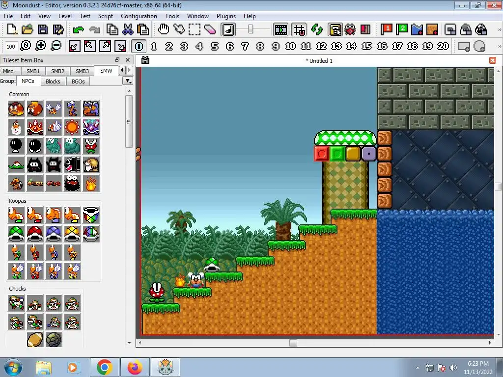Close the Tileset Item Box panel
The height and width of the screenshot is (377, 503).
pyautogui.click(x=128, y=60)
